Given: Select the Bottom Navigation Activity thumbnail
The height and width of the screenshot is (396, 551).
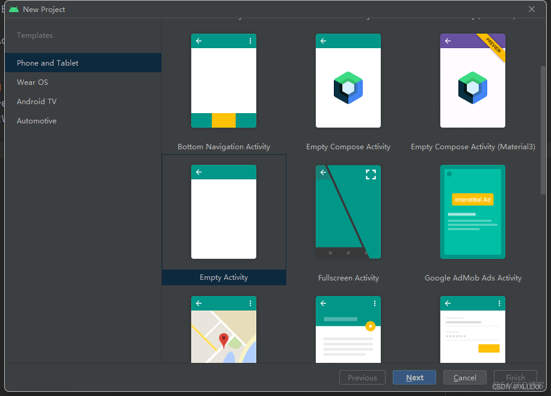Looking at the screenshot, I should pyautogui.click(x=224, y=81).
